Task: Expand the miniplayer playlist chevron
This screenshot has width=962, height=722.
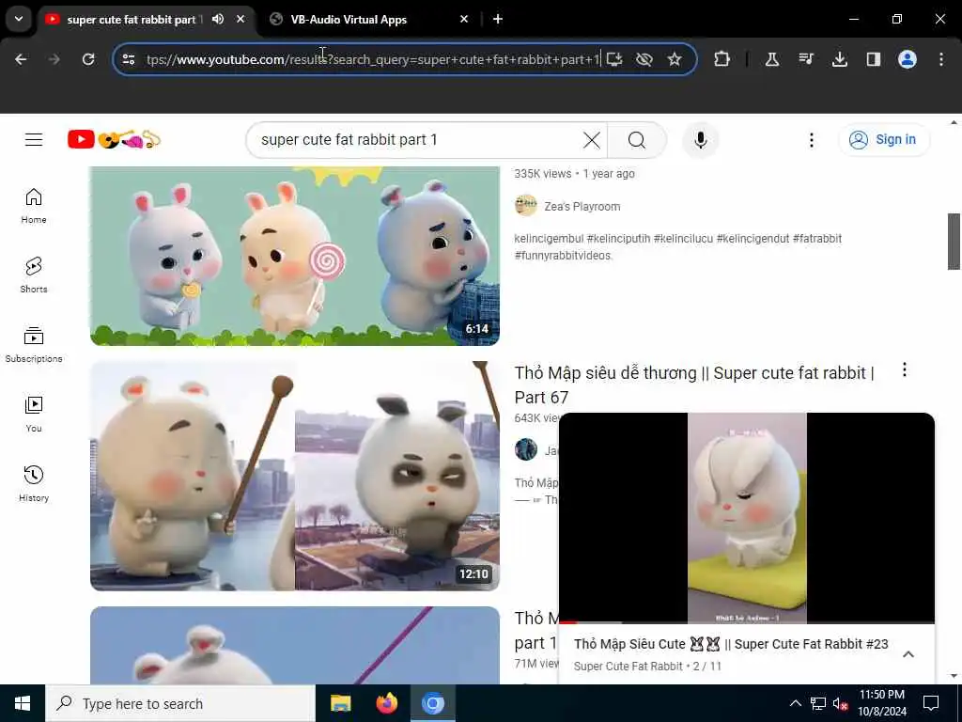Action: pos(908,654)
